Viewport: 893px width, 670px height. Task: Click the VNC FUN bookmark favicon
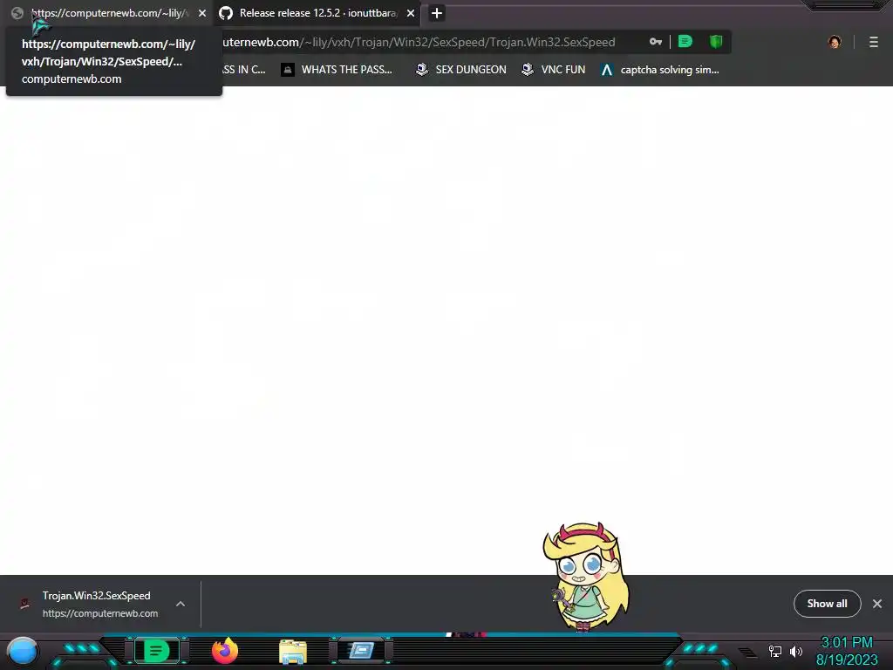coord(528,70)
